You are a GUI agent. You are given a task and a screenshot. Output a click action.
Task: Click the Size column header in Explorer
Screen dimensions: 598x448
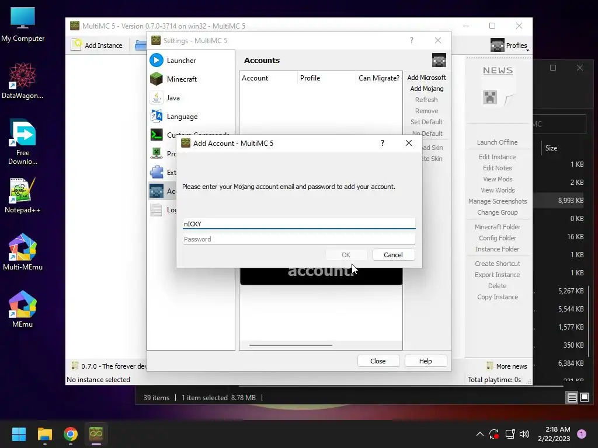pos(551,148)
